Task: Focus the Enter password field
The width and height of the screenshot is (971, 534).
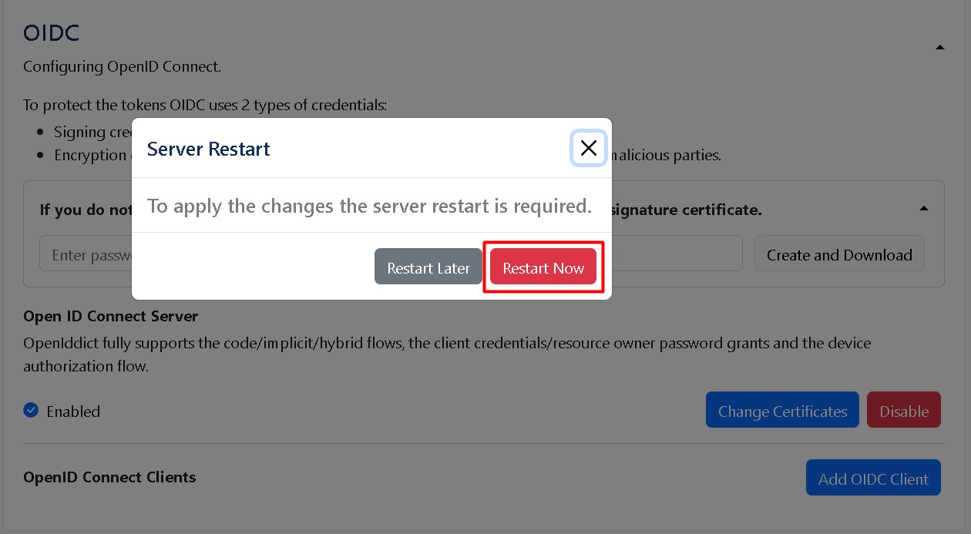Action: click(x=85, y=255)
